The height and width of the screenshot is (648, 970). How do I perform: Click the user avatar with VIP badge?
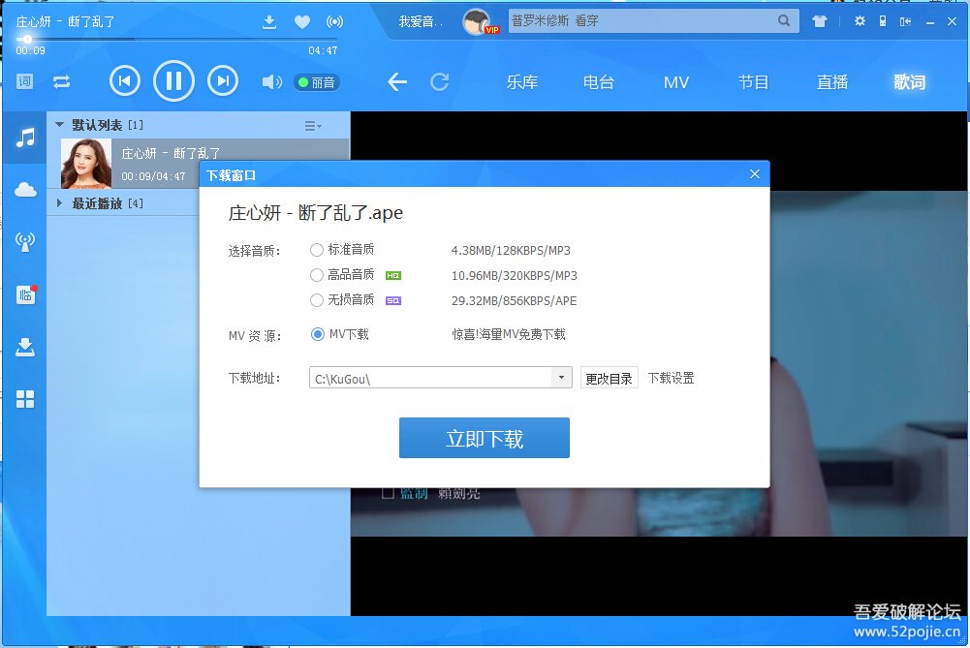pyautogui.click(x=478, y=22)
